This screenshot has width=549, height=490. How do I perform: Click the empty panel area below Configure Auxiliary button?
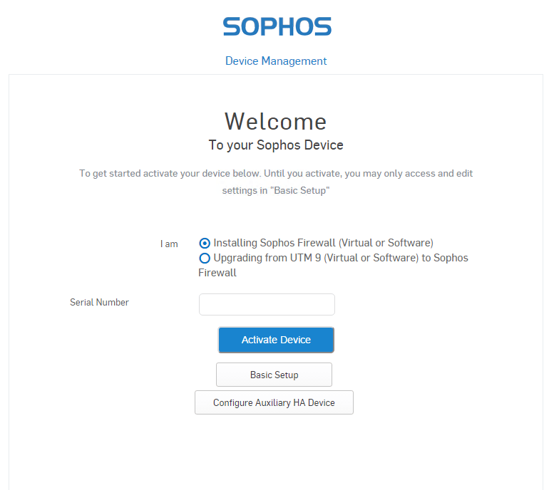point(274,452)
